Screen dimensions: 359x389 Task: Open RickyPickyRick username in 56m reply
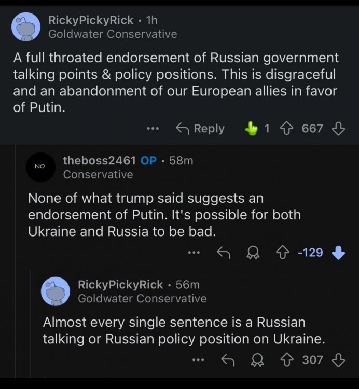click(120, 284)
